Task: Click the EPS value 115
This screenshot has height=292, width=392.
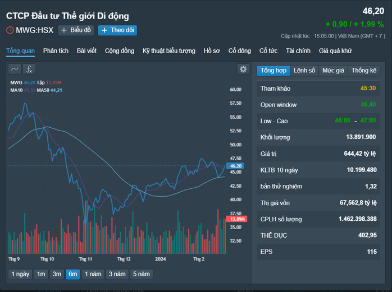Action: click(x=372, y=252)
